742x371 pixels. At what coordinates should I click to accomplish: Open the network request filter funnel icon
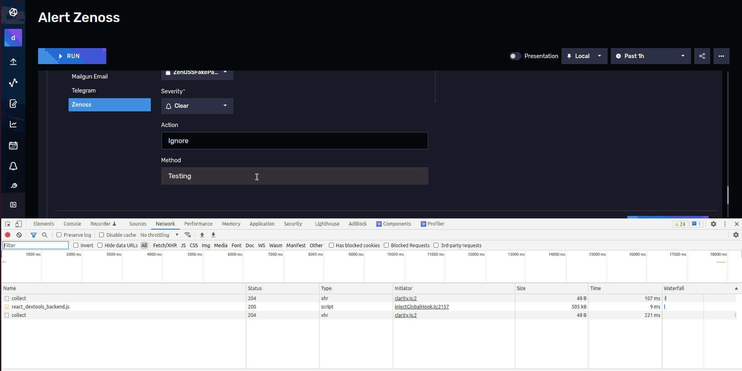point(33,235)
